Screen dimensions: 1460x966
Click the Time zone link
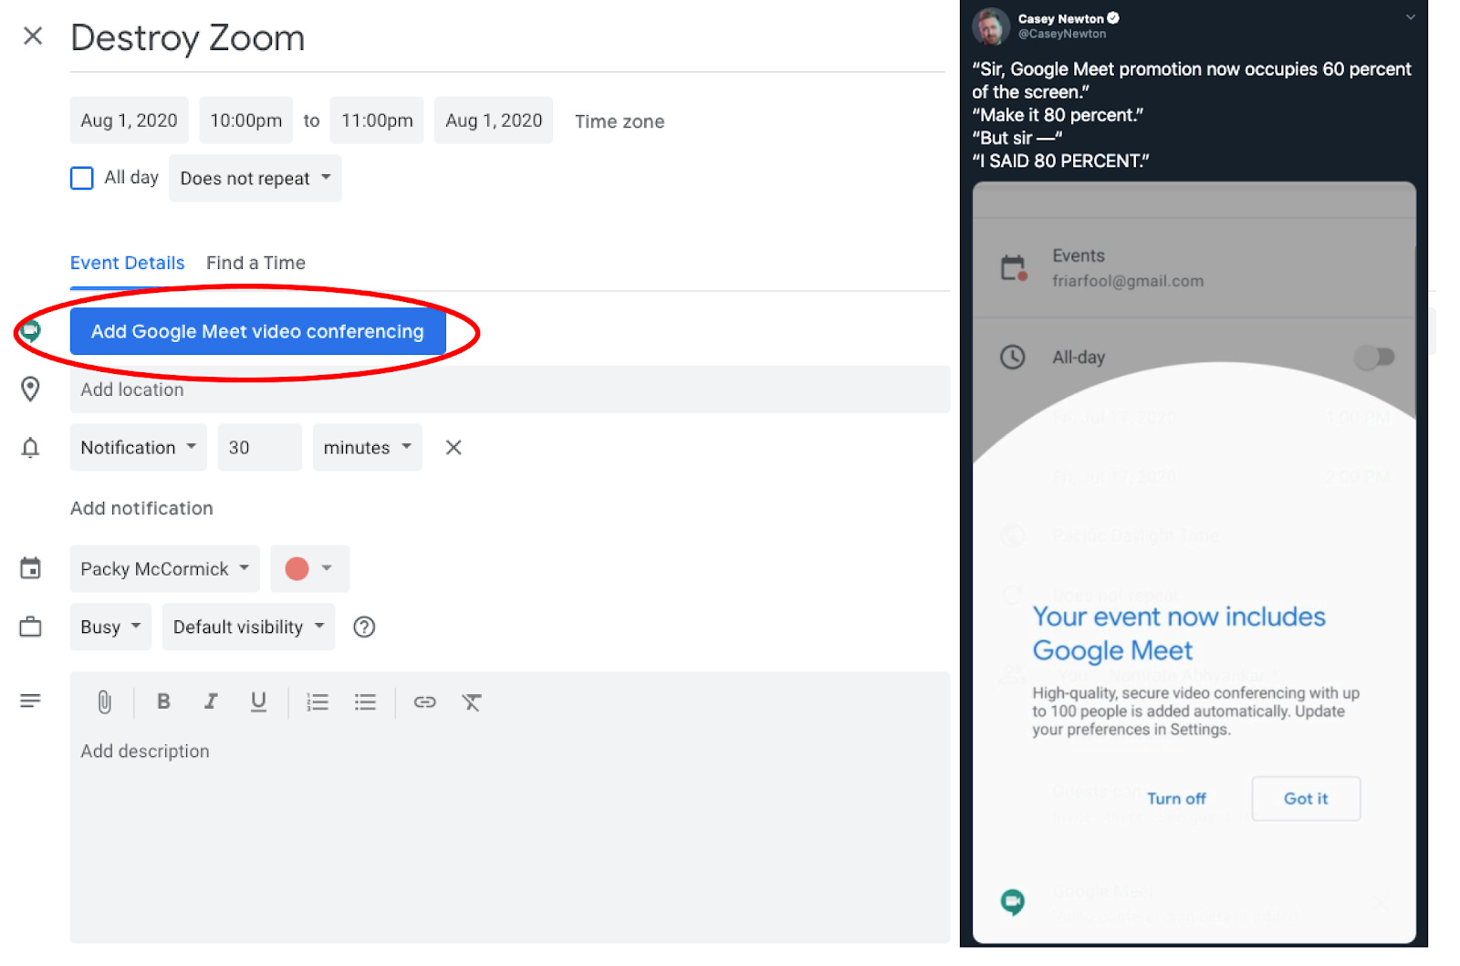[x=620, y=121]
